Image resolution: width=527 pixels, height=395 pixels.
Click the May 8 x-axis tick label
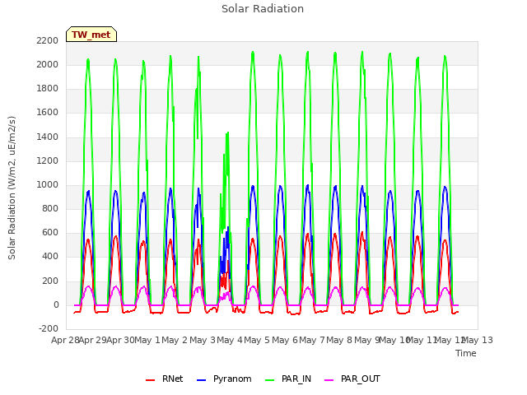coord(339,340)
